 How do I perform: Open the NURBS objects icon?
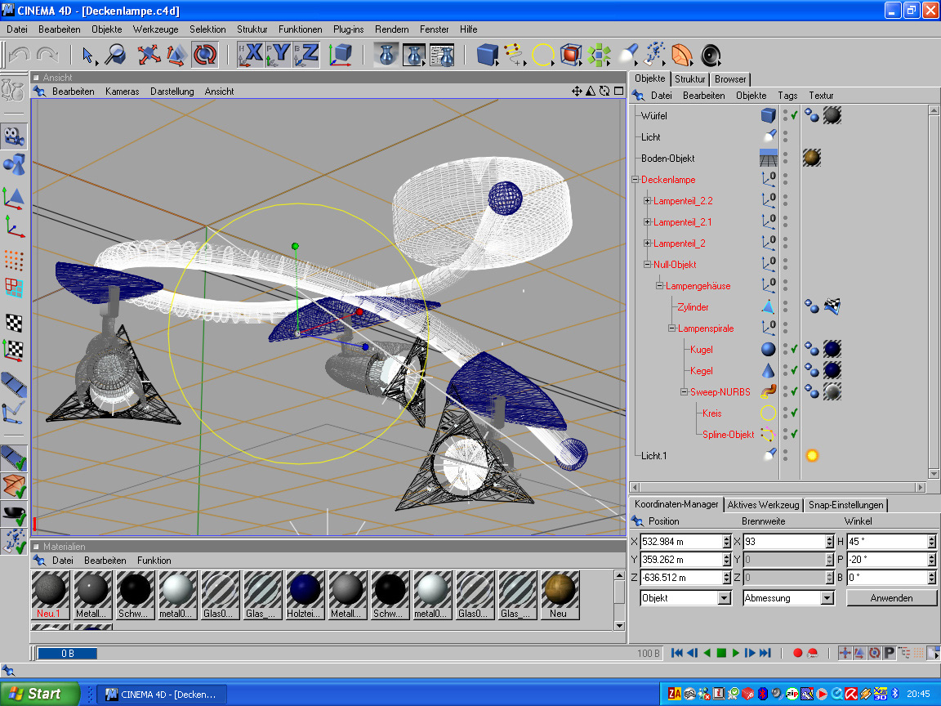(571, 55)
